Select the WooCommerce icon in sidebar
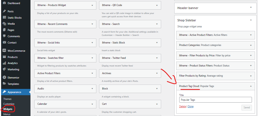The height and width of the screenshot is (116, 258). (x=4, y=51)
